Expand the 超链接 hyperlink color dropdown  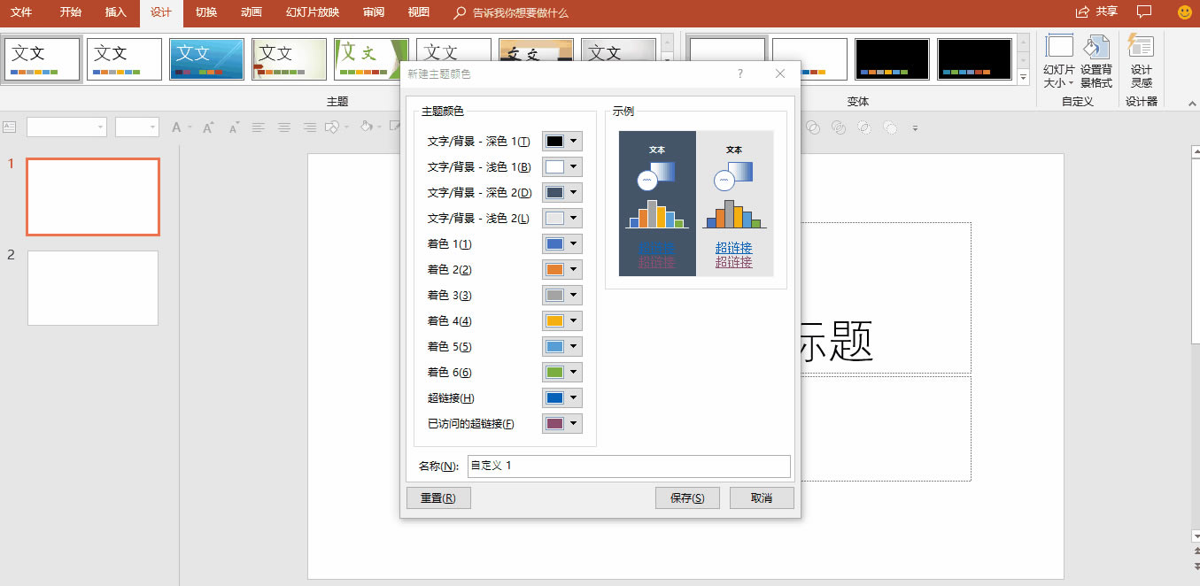(572, 397)
